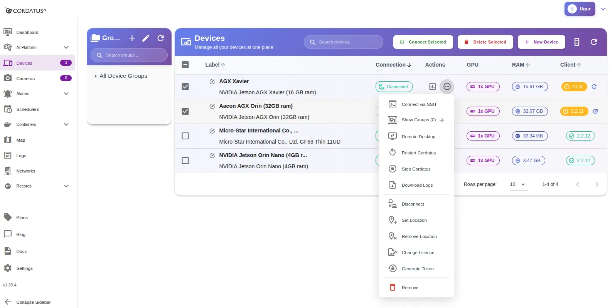Image resolution: width=610 pixels, height=308 pixels.
Task: Sort devices by Label column
Action: 215,65
